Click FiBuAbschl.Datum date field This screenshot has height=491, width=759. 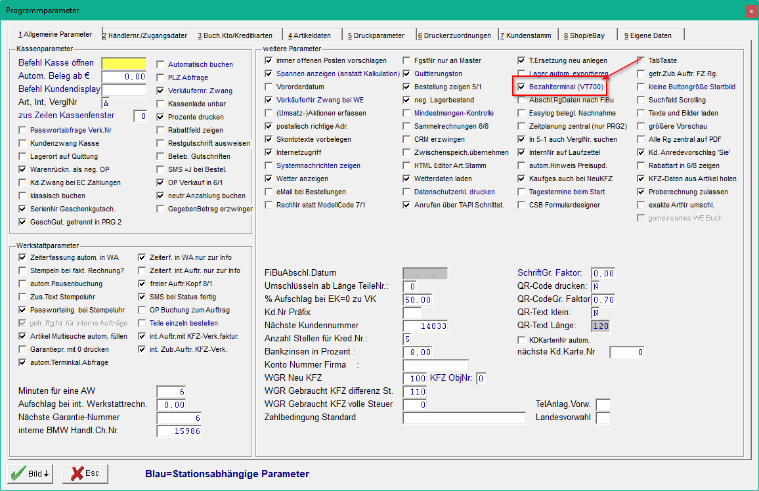[425, 273]
